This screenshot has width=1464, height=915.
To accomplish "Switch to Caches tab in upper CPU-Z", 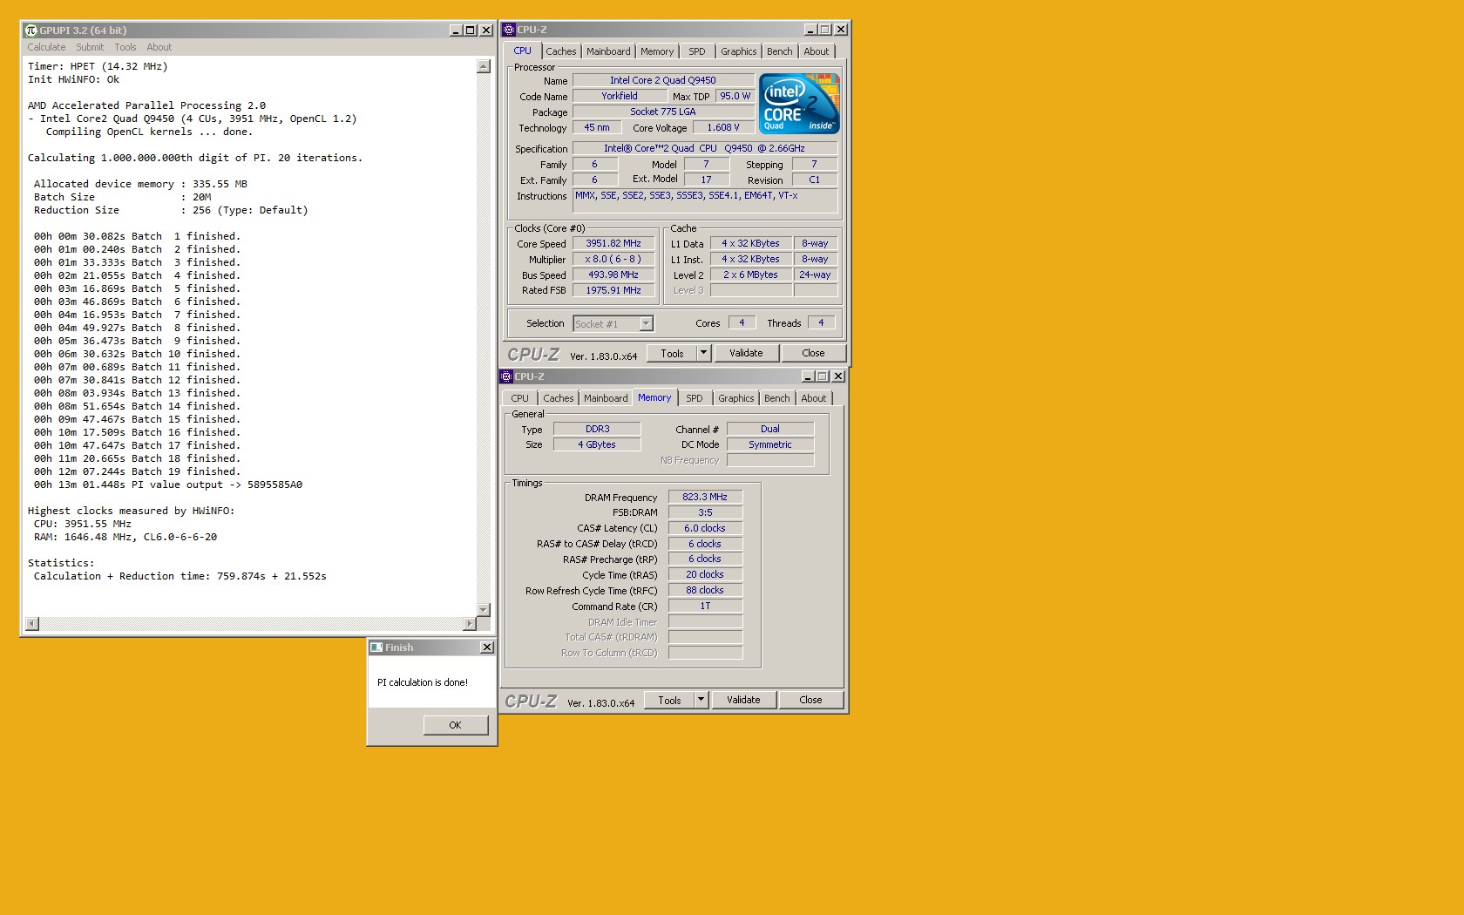I will point(560,51).
